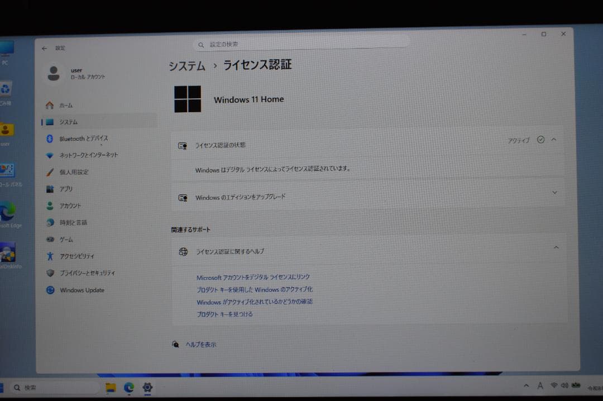Click the license certificate icon beside ライセンス認証の状態
This screenshot has width=603, height=401.
coord(182,146)
